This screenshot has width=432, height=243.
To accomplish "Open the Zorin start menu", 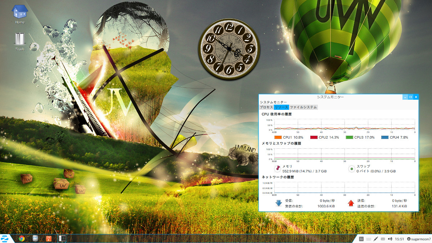I will pos(5,238).
